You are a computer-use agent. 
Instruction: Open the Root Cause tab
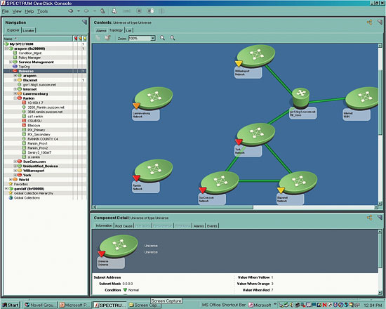[x=124, y=226]
